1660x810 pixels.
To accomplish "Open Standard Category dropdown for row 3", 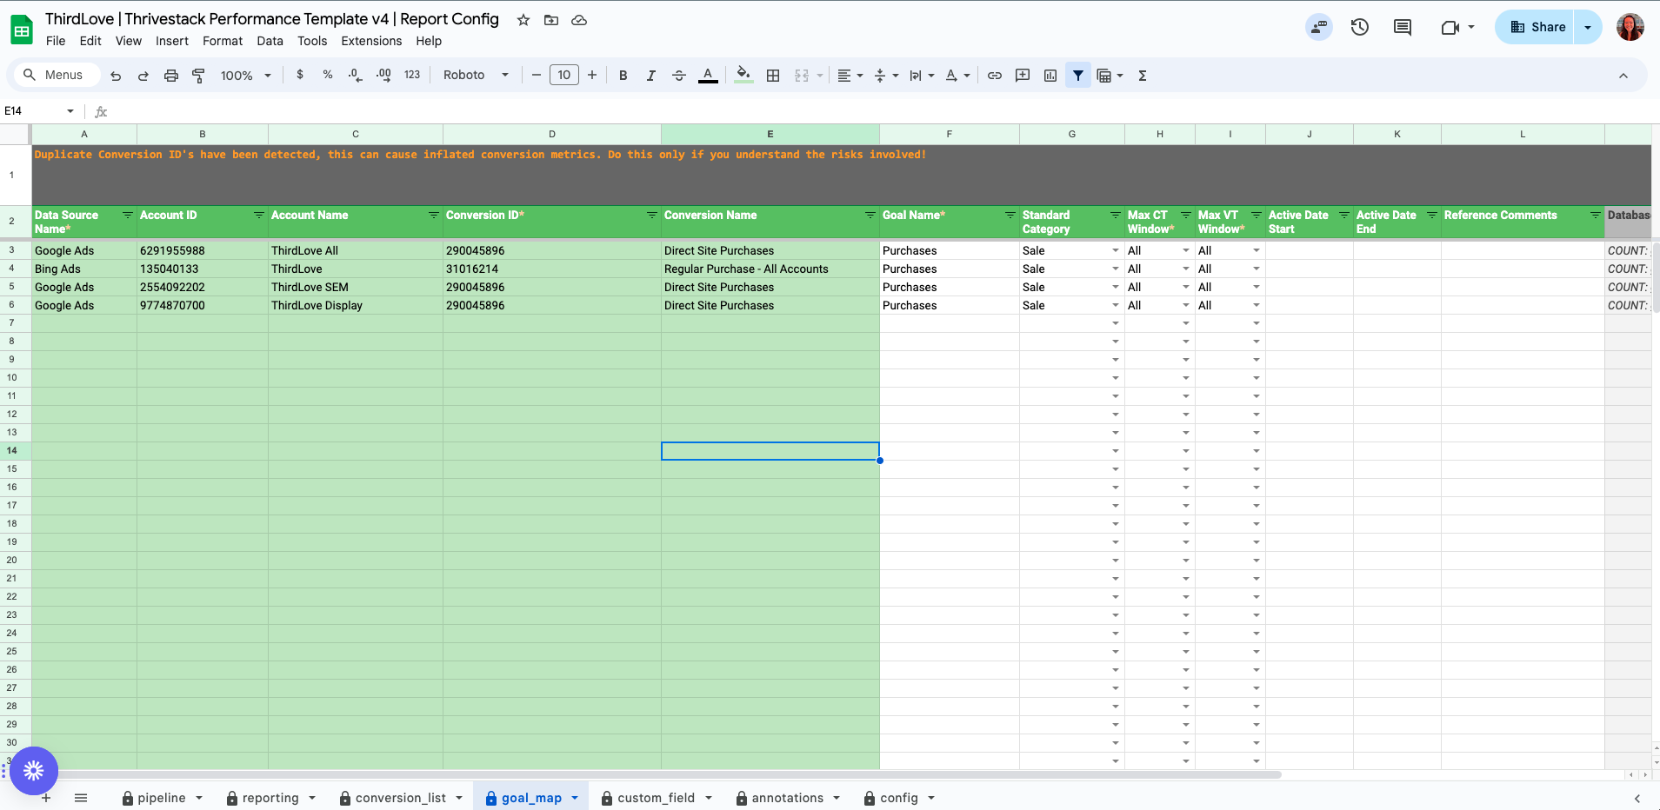I will pyautogui.click(x=1115, y=250).
